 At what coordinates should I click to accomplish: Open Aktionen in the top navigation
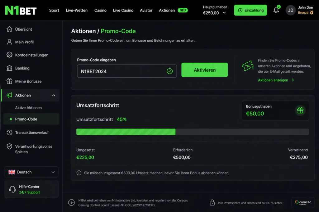point(167,10)
